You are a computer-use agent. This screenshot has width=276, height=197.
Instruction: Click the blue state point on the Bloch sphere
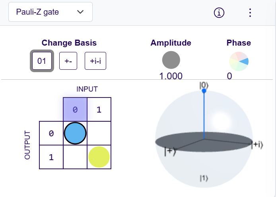click(204, 91)
